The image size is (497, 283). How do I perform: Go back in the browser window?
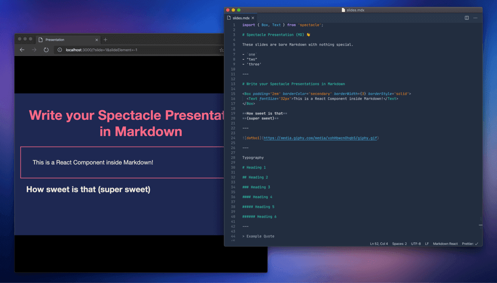coord(22,50)
